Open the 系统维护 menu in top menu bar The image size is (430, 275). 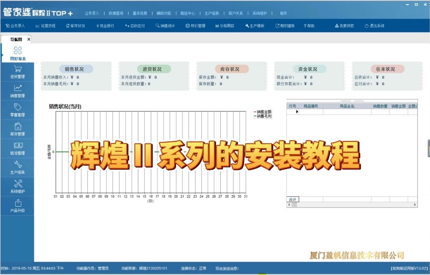[260, 13]
